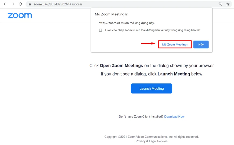Bookmark this page with the star icon
The height and width of the screenshot is (145, 234).
228,4
